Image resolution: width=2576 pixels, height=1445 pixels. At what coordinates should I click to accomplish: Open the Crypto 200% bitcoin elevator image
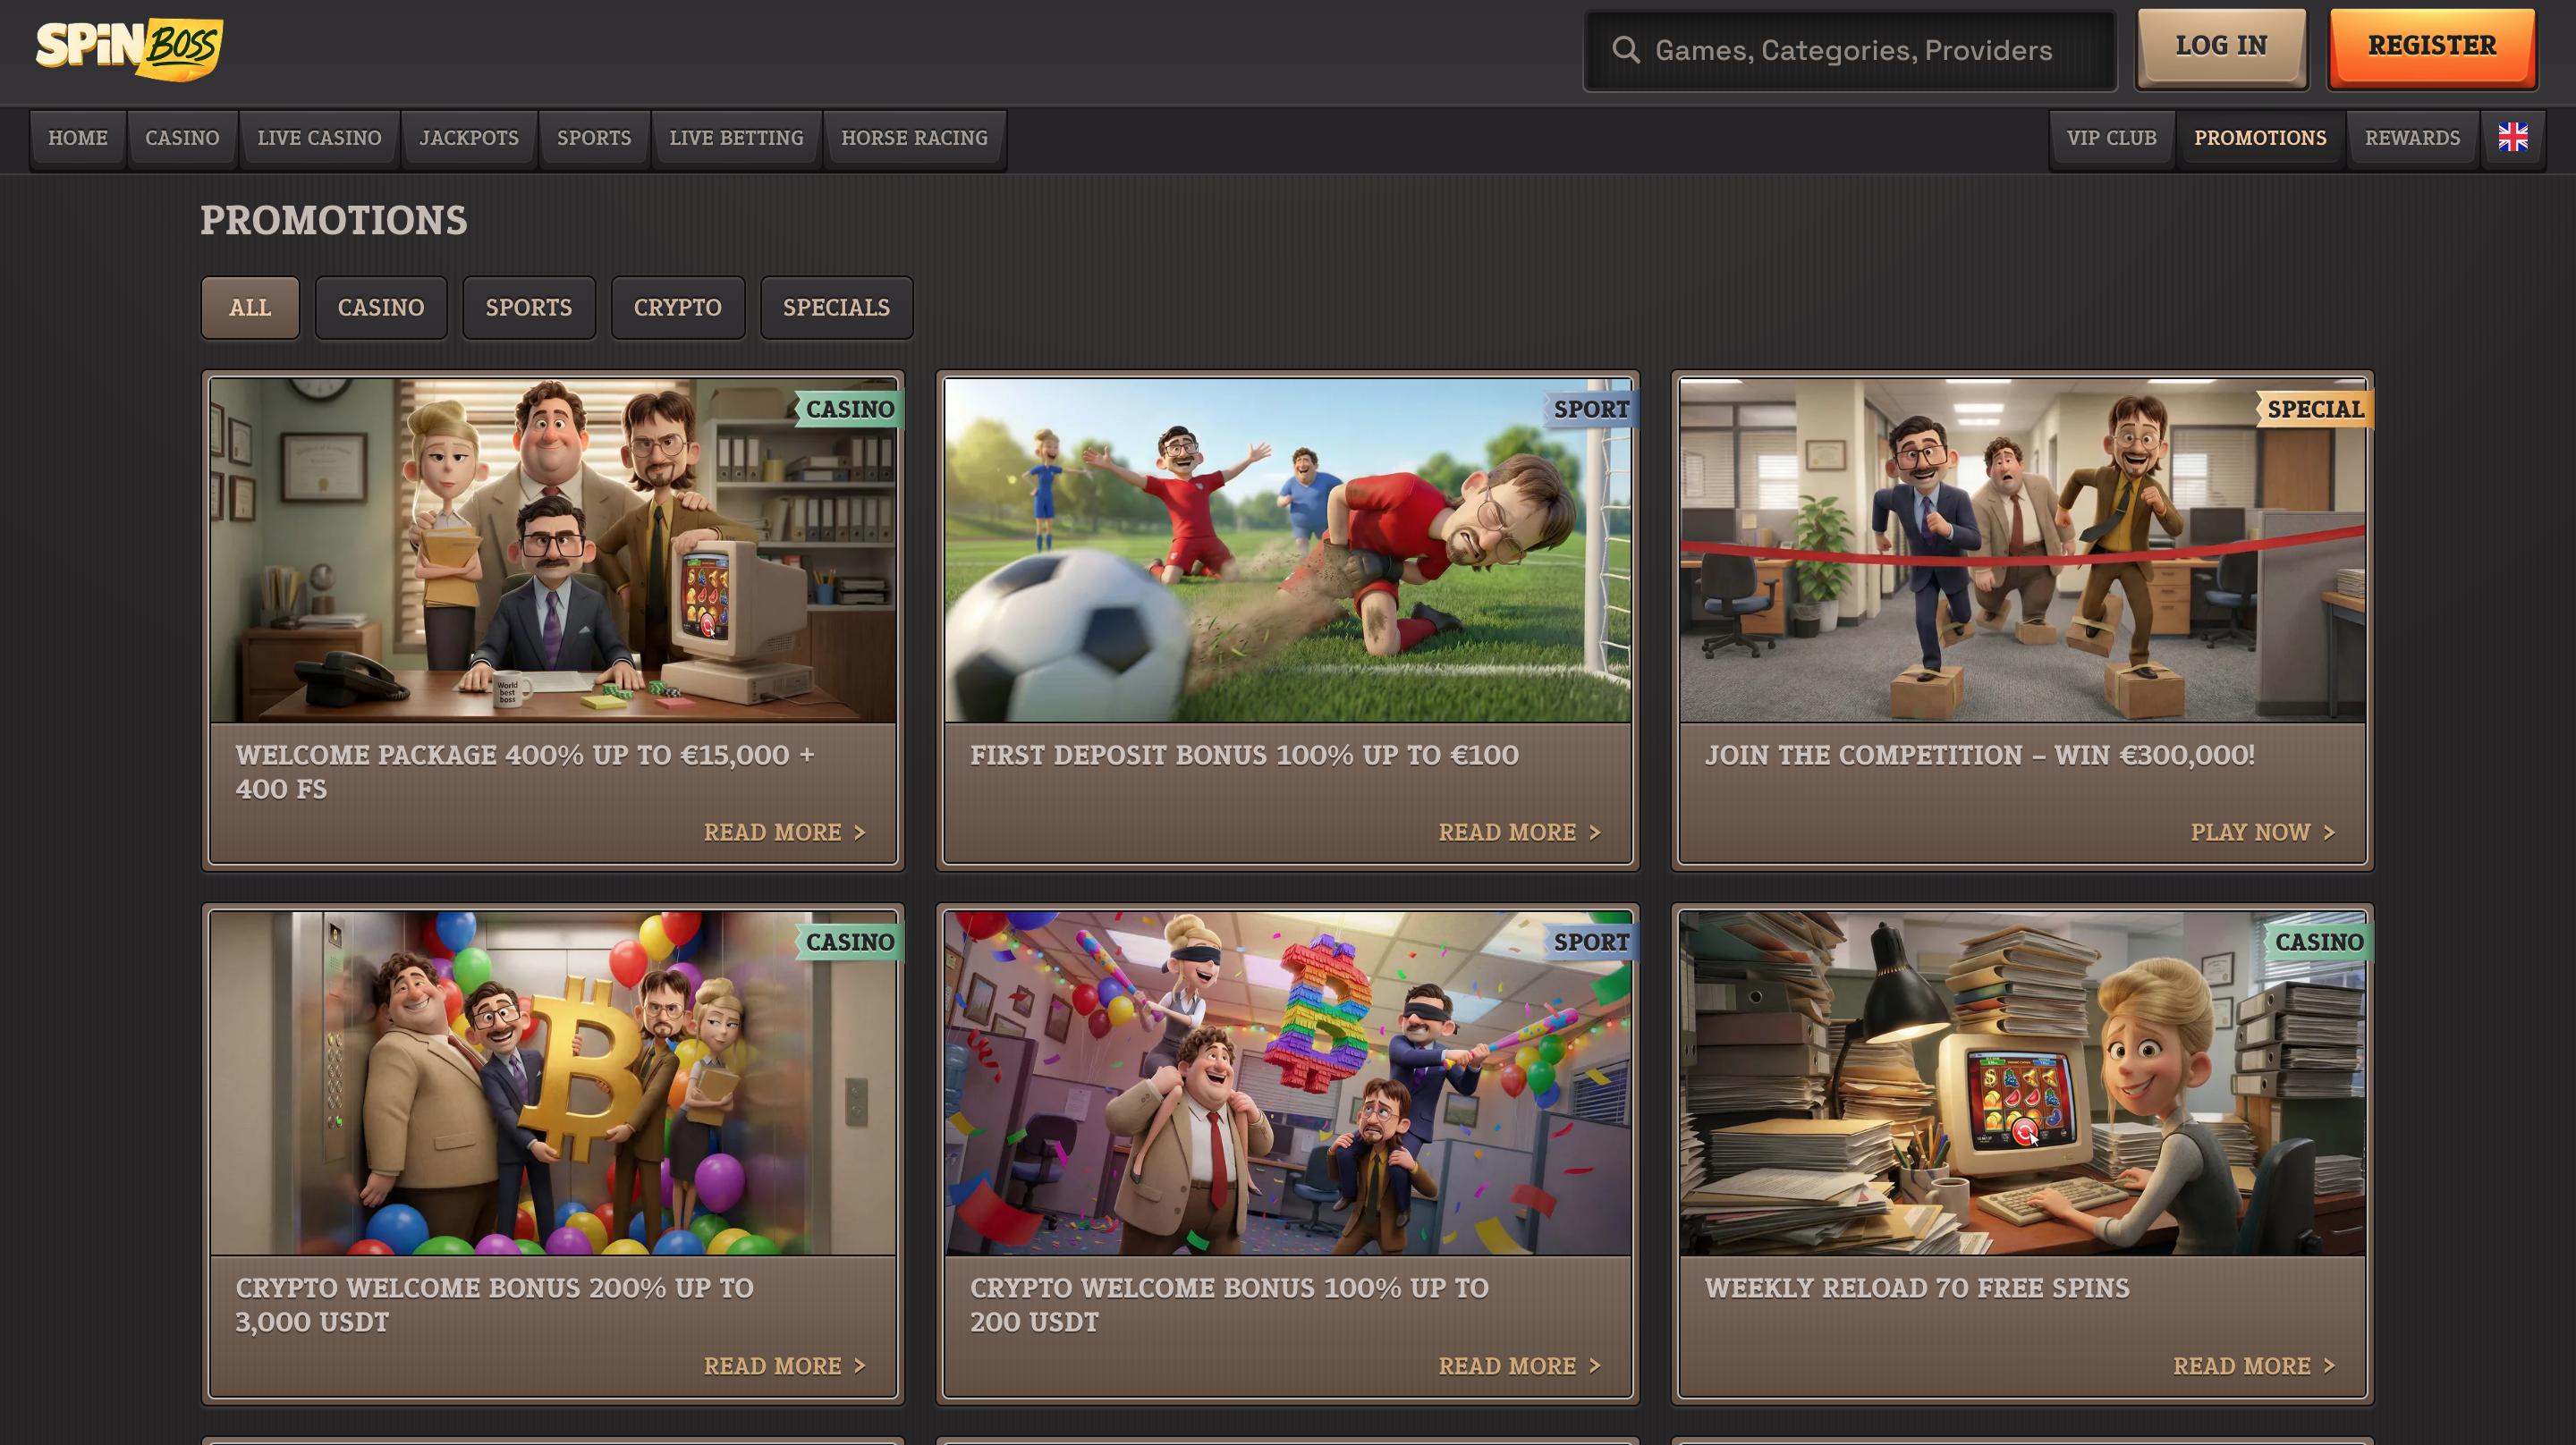[x=553, y=1083]
